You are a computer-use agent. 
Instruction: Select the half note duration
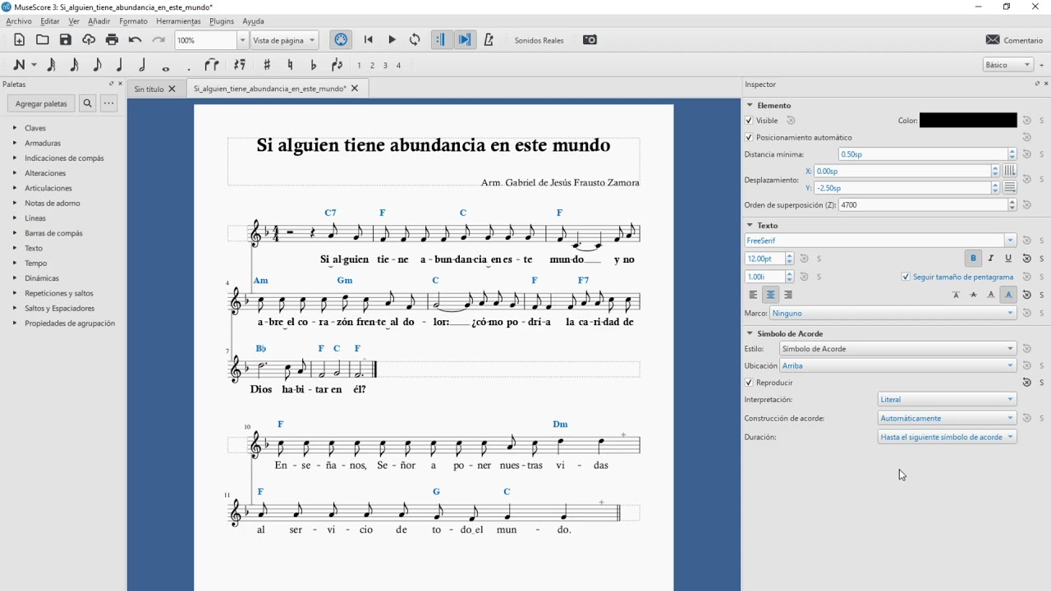142,65
